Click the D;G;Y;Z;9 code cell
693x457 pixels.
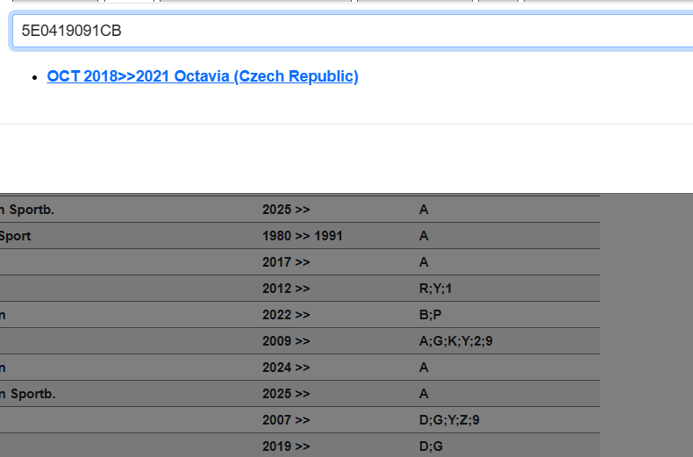click(449, 420)
